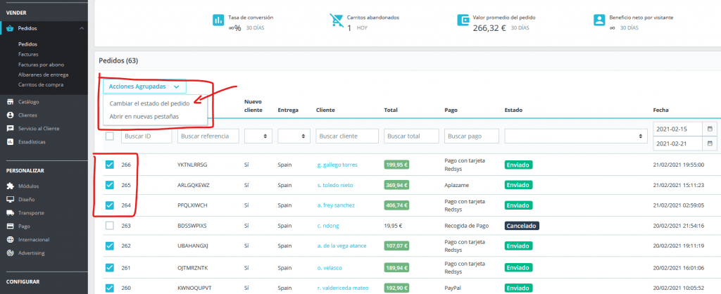Uncheck the checkbox for order 262

pos(109,245)
